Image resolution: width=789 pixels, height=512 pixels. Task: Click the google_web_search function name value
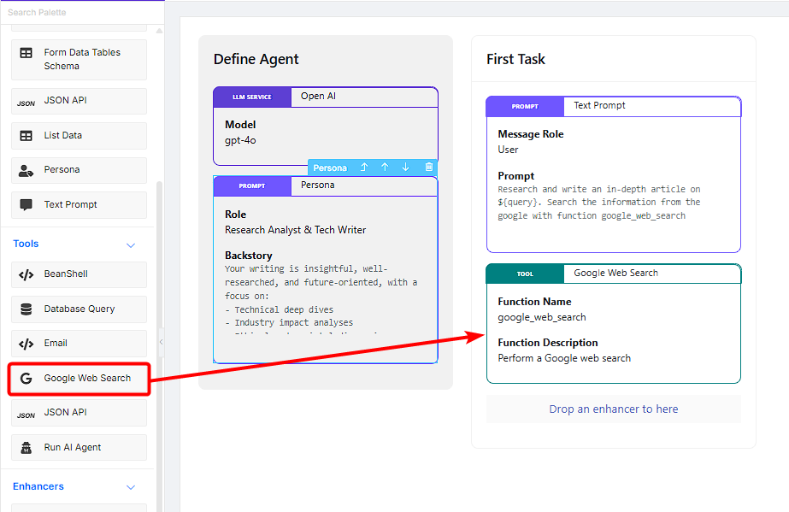point(542,317)
